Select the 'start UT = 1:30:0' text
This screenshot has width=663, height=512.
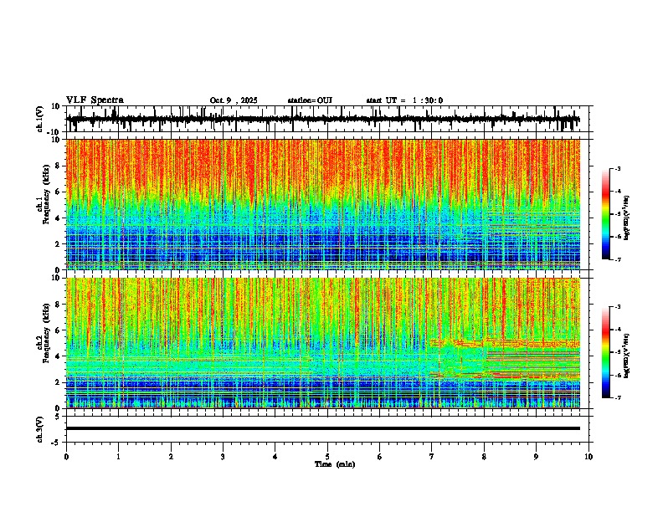(x=404, y=100)
